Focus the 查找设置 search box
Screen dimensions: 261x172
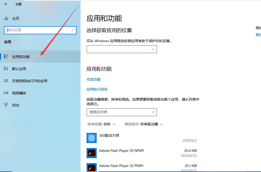(38, 30)
